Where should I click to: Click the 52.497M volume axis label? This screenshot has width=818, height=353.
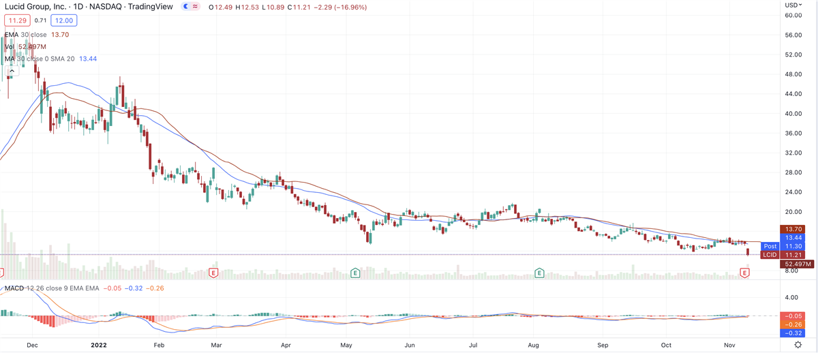tap(796, 264)
